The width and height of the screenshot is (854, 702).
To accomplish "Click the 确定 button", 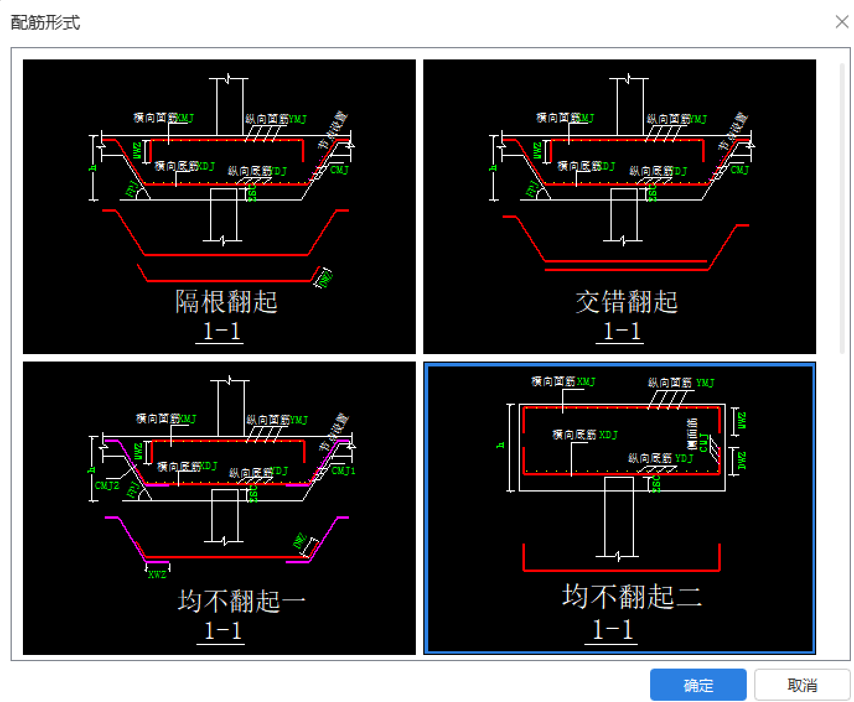I will coord(698,685).
